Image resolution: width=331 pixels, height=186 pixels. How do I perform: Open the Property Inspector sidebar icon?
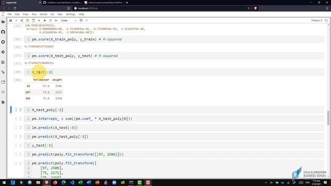click(x=3, y=72)
